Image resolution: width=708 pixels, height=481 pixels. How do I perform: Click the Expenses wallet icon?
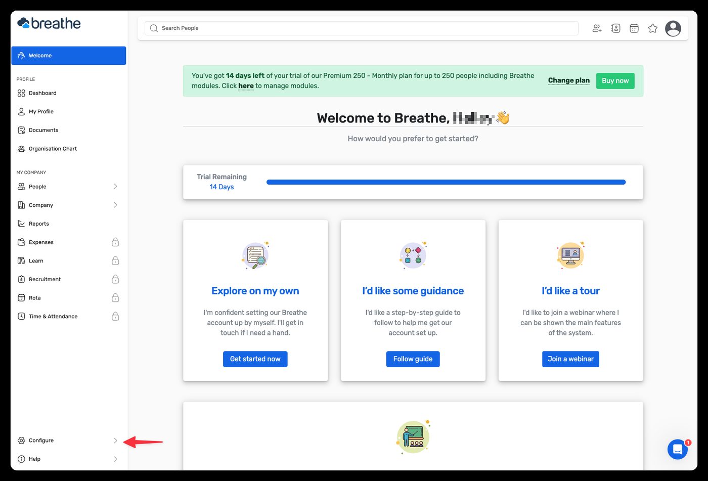21,242
